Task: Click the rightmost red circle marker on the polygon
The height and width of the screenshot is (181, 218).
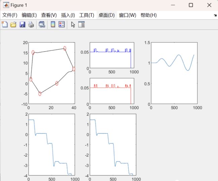Action: [74, 69]
